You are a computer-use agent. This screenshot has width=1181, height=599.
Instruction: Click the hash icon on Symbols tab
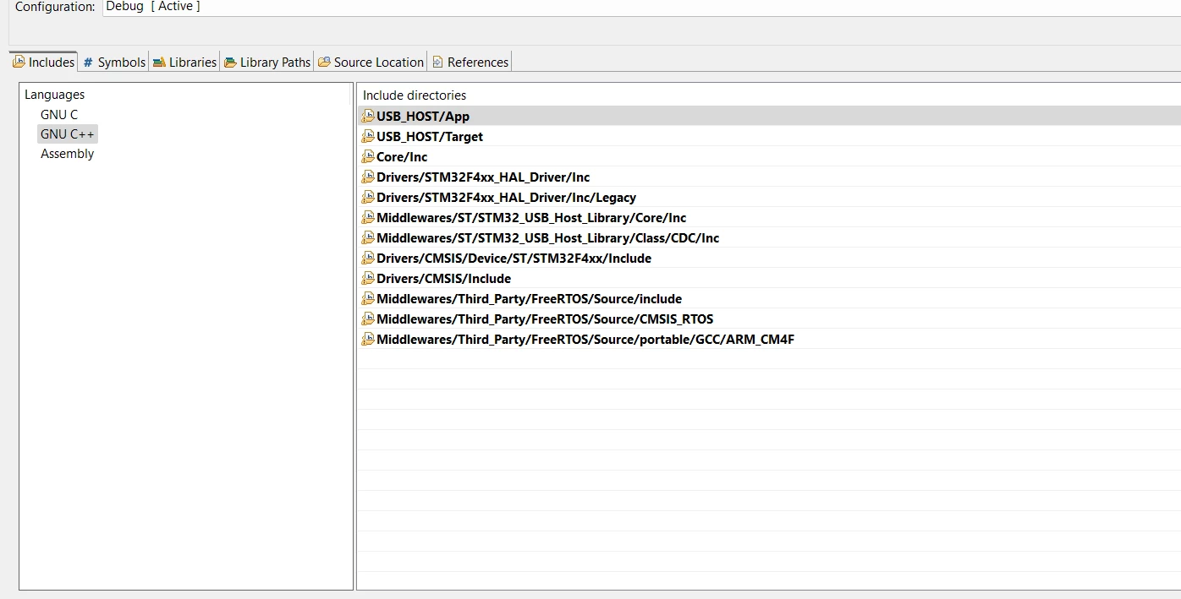point(88,62)
